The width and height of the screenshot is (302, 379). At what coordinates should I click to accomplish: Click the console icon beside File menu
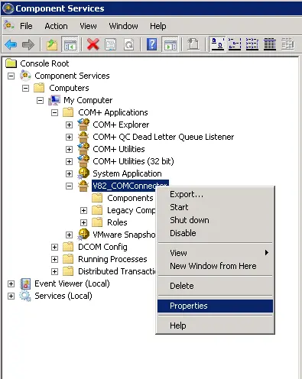[x=9, y=26]
